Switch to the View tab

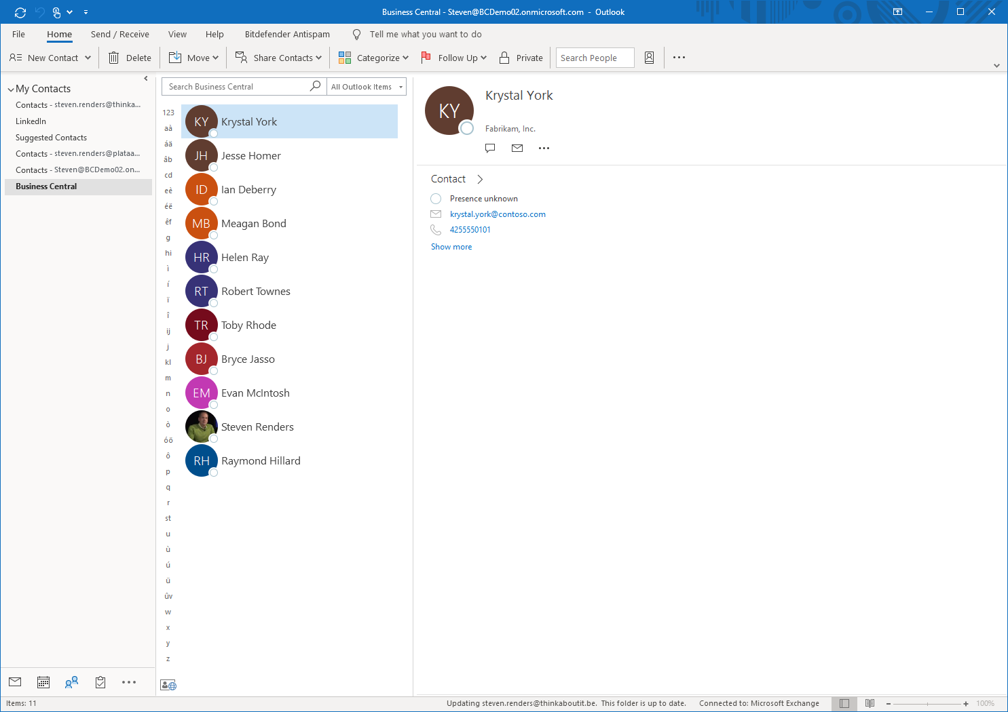177,34
